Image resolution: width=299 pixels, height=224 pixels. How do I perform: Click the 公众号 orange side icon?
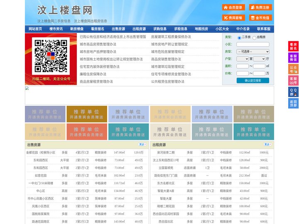[293, 69]
